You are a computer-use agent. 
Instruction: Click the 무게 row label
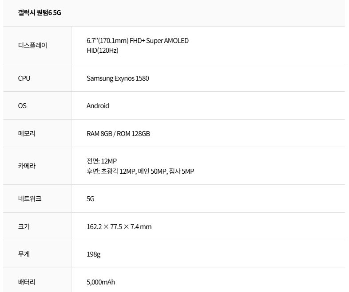coord(24,254)
